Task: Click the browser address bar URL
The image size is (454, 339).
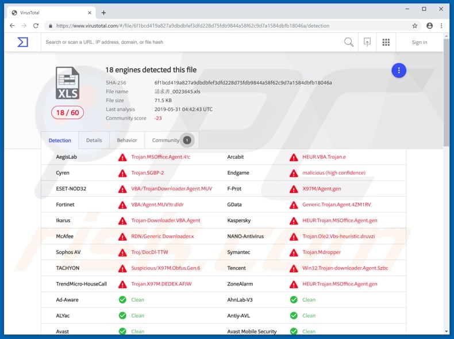Action: coord(193,26)
